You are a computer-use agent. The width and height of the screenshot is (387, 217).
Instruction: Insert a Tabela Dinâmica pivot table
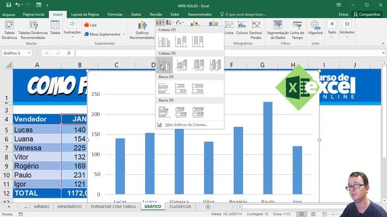(9, 30)
